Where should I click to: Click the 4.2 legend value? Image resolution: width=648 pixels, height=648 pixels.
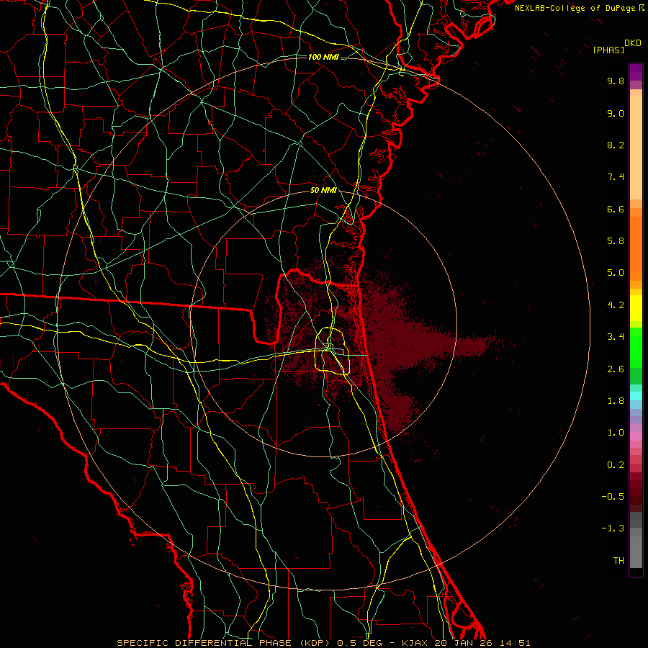[616, 305]
